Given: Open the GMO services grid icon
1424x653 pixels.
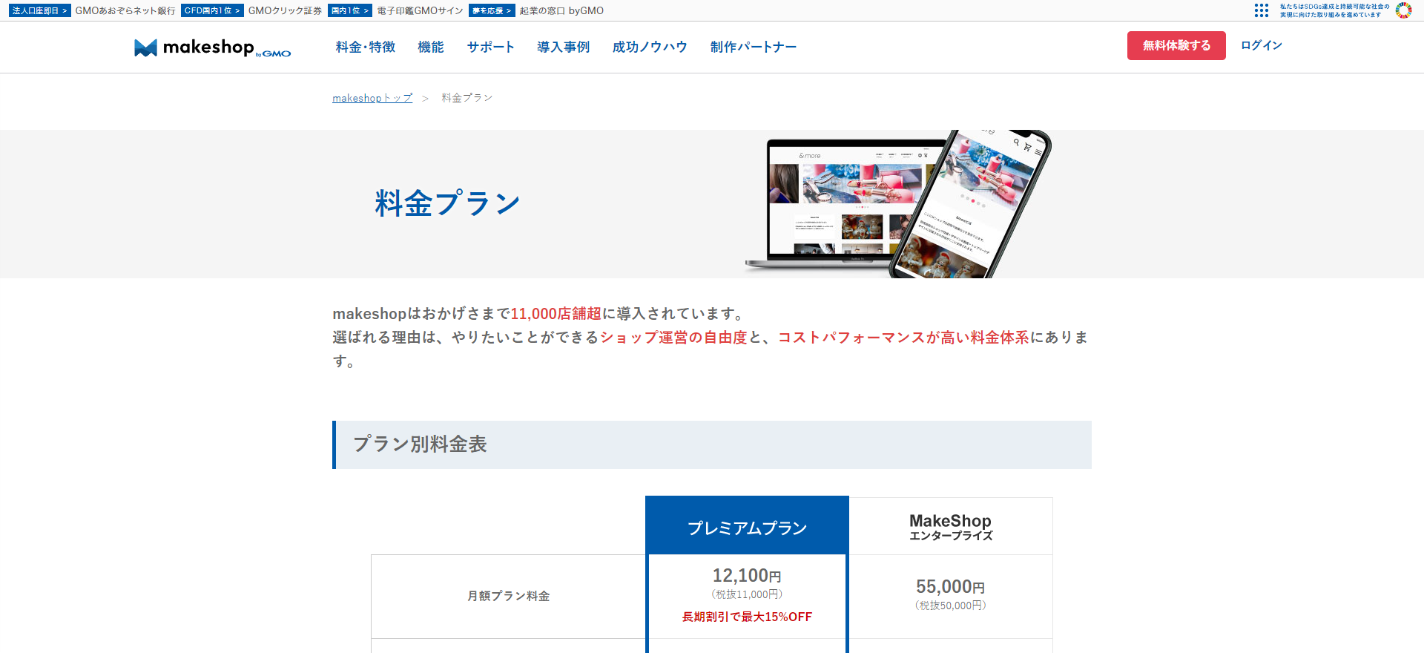Looking at the screenshot, I should click(1261, 10).
